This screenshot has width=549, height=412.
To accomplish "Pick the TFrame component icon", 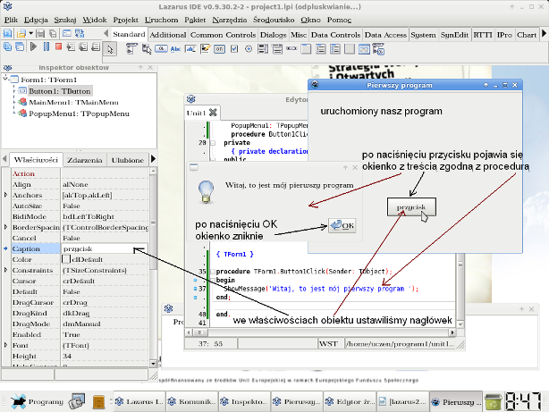I will pyautogui.click(x=364, y=49).
